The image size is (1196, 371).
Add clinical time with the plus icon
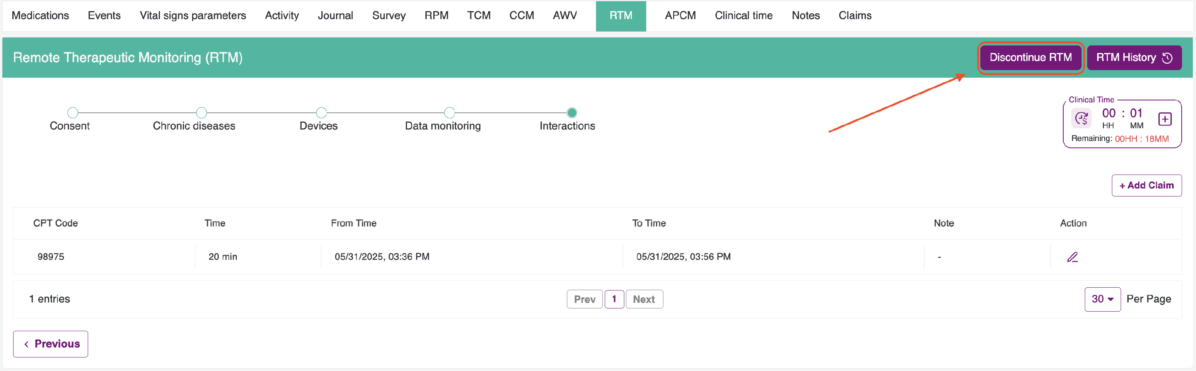(1165, 119)
